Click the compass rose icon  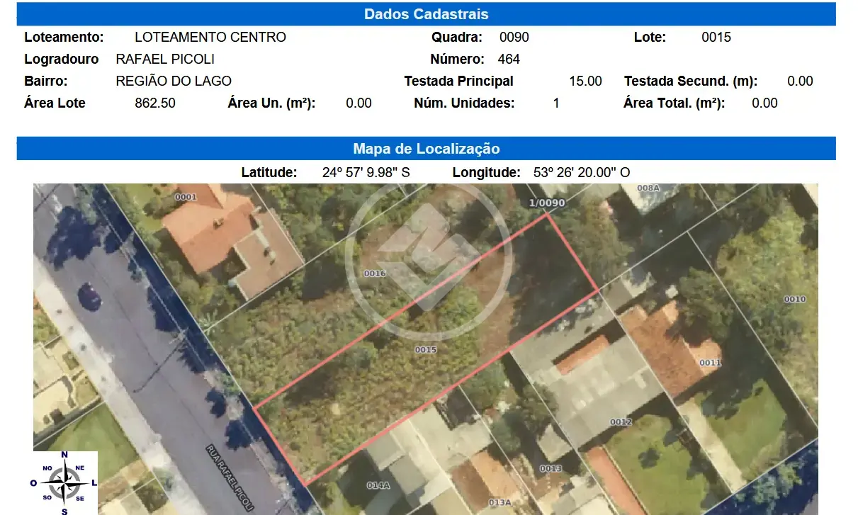65,482
